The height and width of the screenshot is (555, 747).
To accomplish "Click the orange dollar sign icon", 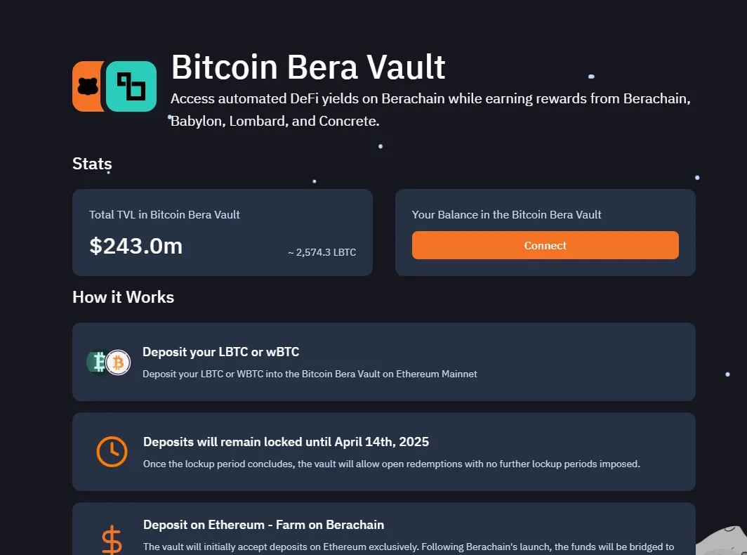I will (112, 540).
